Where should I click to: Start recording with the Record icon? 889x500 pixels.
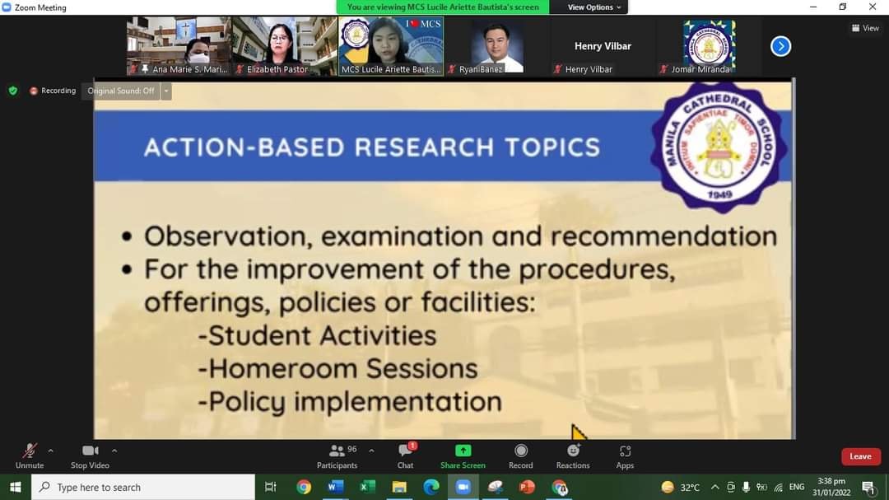click(x=520, y=451)
